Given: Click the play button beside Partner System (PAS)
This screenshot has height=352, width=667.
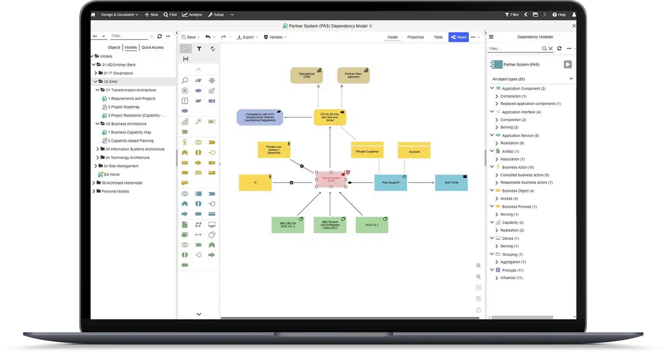Looking at the screenshot, I should coord(568,64).
